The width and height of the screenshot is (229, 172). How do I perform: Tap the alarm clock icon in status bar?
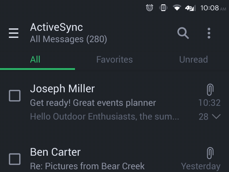[149, 8]
